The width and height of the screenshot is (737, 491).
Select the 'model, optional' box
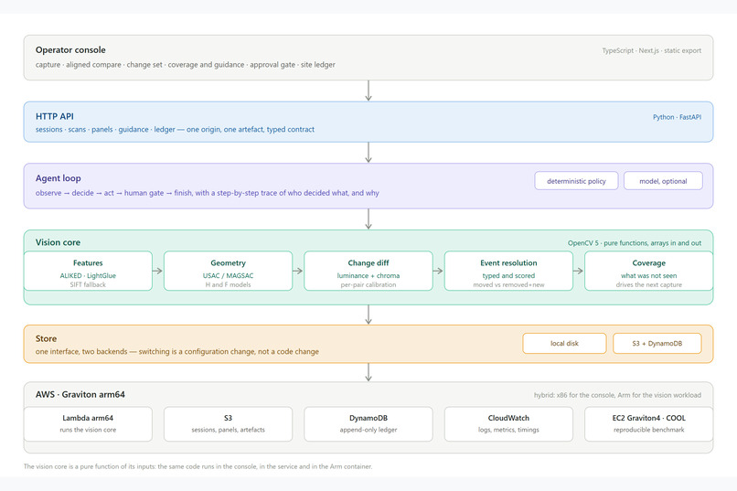tap(663, 181)
